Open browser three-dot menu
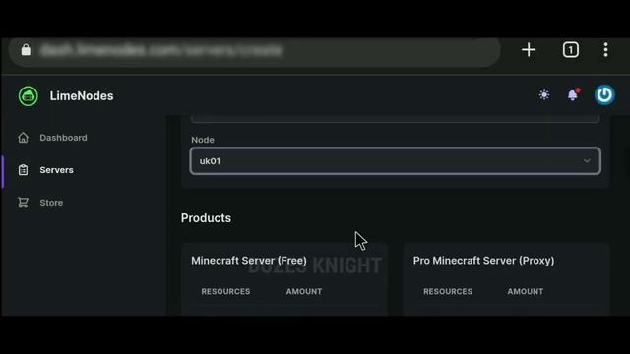 pyautogui.click(x=606, y=50)
